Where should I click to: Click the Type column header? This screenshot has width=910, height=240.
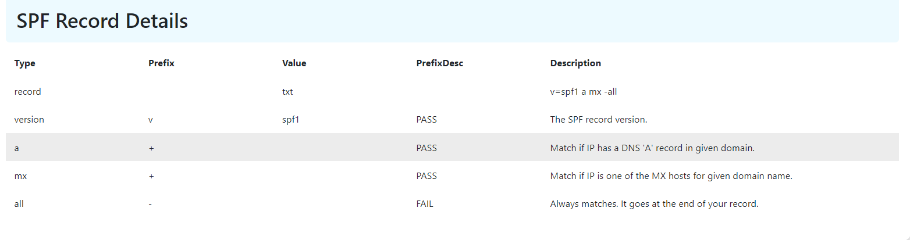click(25, 63)
